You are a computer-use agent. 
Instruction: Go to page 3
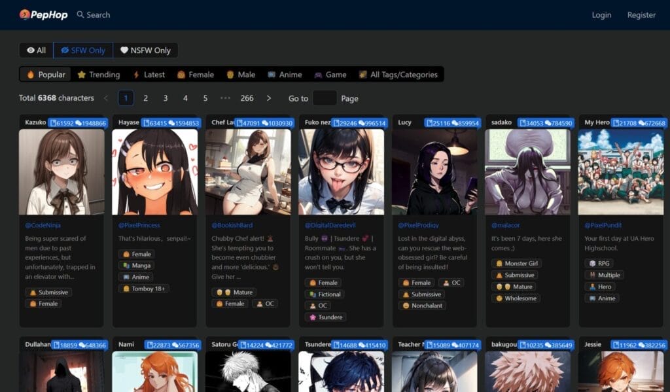point(166,98)
